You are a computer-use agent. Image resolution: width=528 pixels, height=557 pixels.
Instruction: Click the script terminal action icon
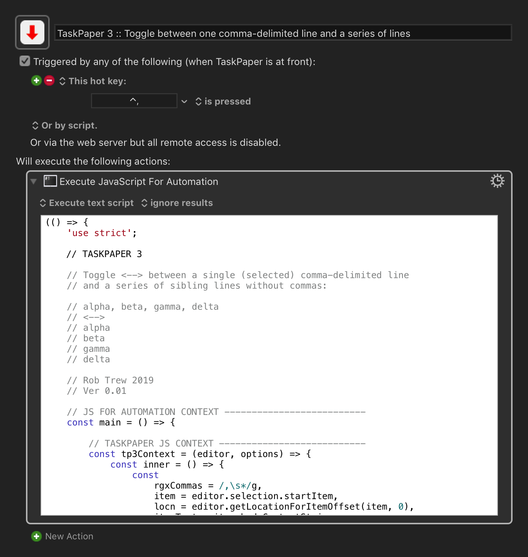[x=50, y=181]
